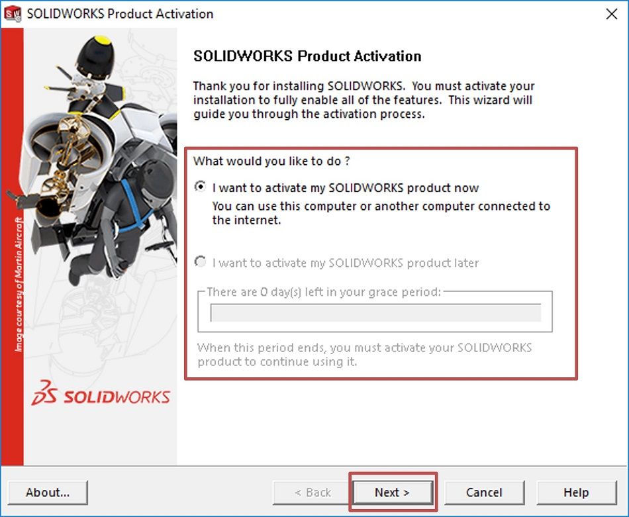Click the bold 'SOLIDWORKS Product Activation' heading
Screen dimensions: 629x517
[307, 56]
